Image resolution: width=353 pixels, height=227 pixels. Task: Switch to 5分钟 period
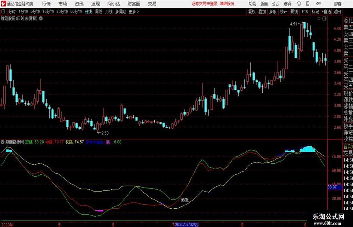click(35, 12)
